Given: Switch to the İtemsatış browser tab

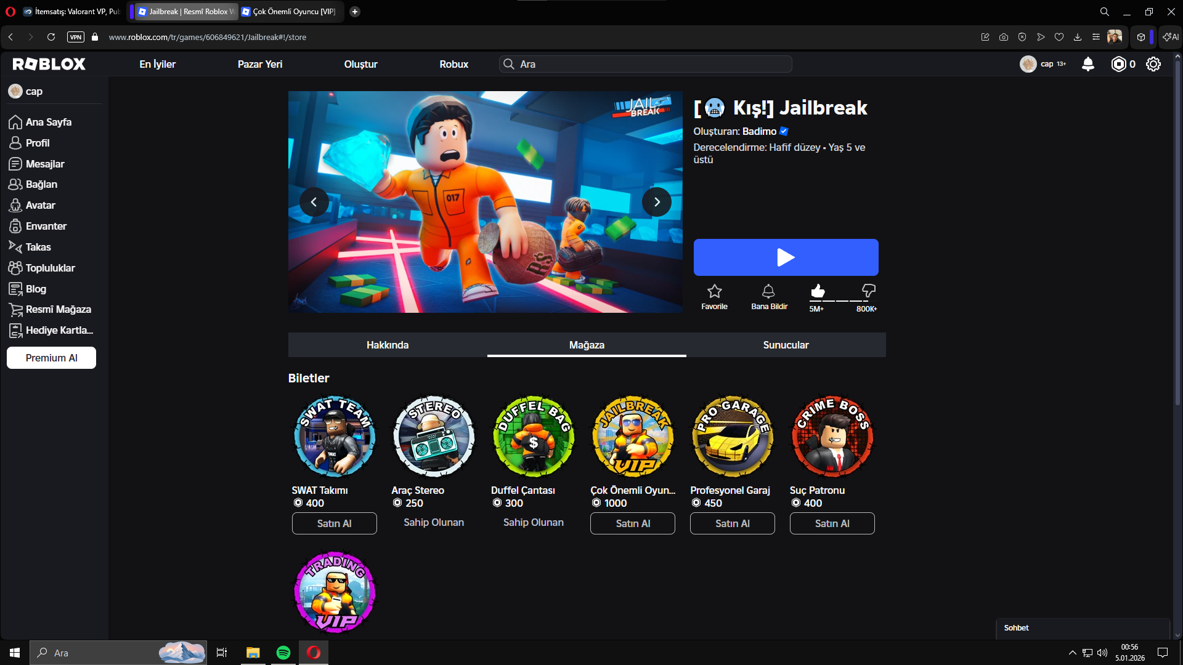Looking at the screenshot, I should (x=72, y=12).
